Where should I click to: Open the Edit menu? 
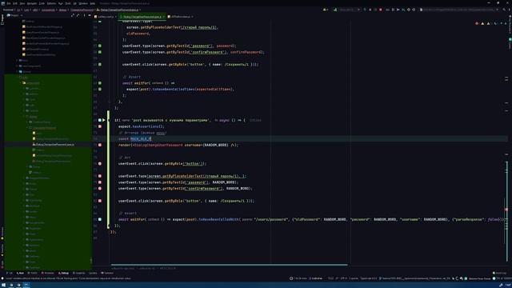15,3
